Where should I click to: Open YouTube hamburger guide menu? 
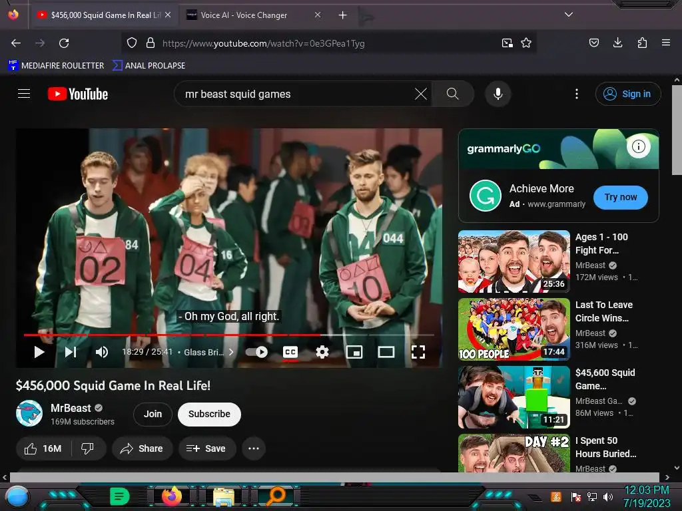(24, 94)
